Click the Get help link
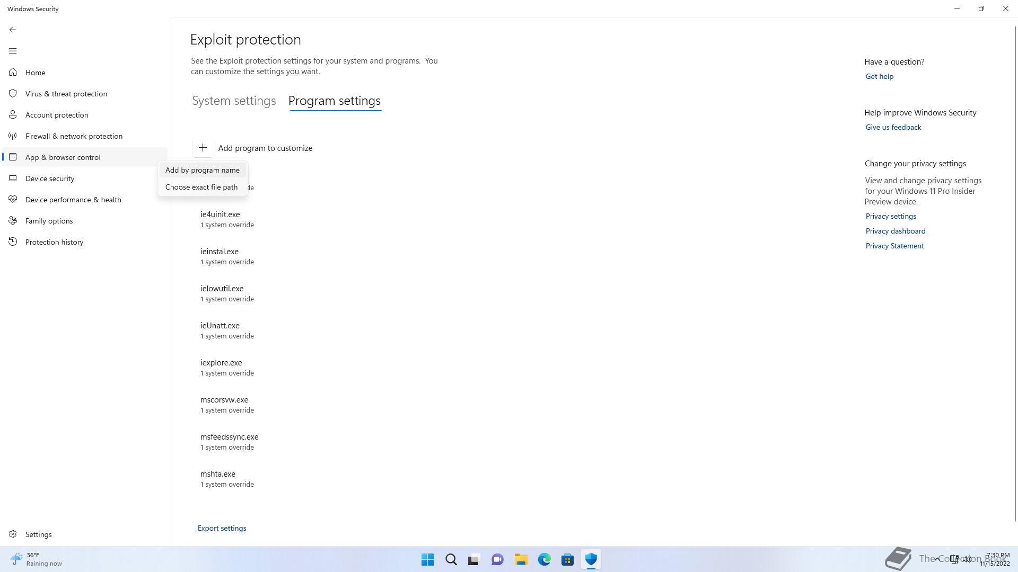1018x572 pixels. point(880,76)
